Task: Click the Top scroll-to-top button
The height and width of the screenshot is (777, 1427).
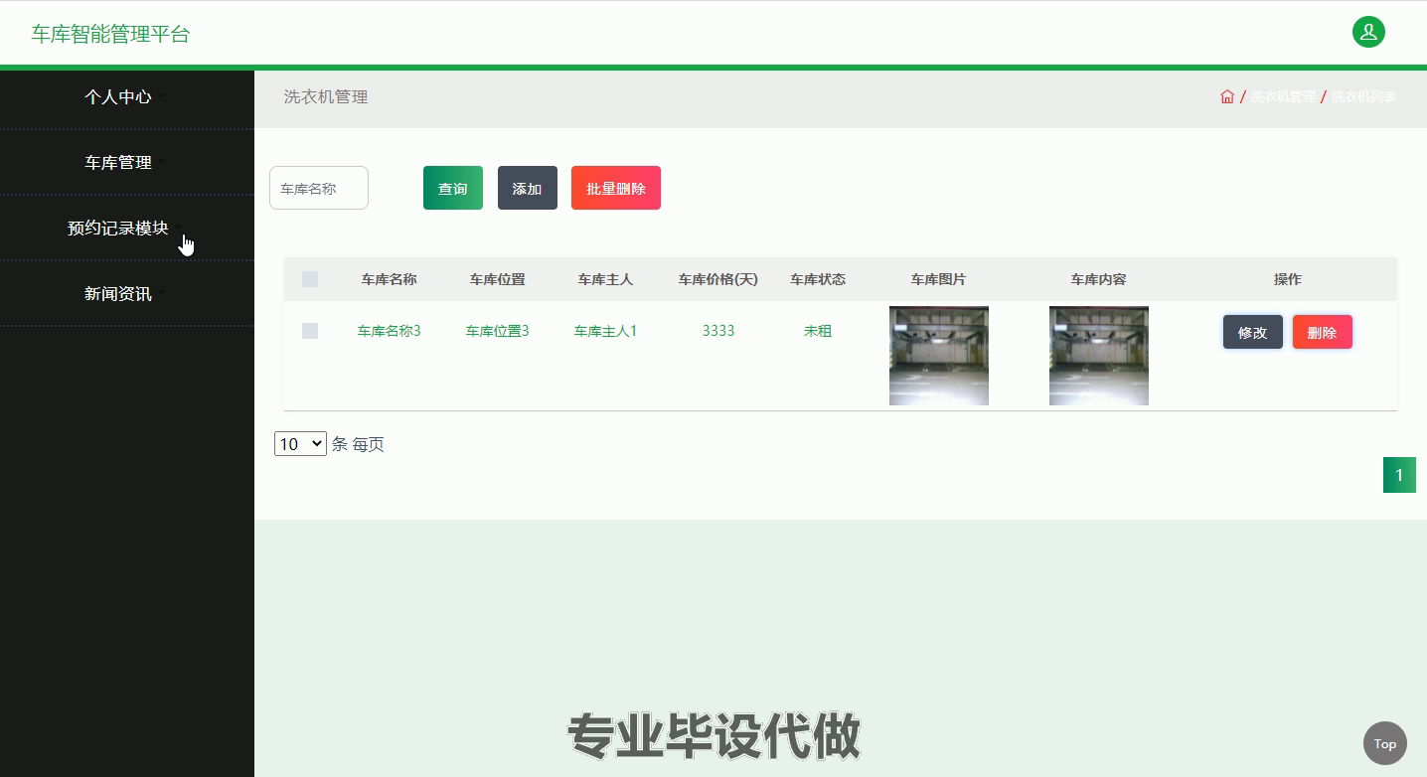Action: (x=1385, y=743)
